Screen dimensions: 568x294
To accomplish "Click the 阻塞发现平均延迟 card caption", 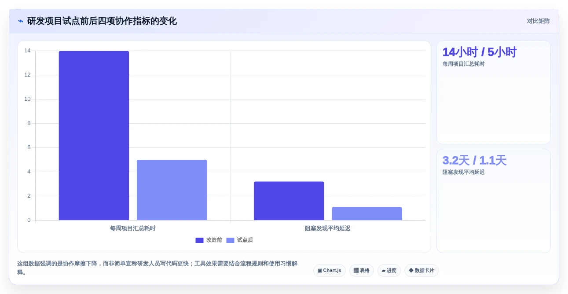I will click(x=464, y=172).
